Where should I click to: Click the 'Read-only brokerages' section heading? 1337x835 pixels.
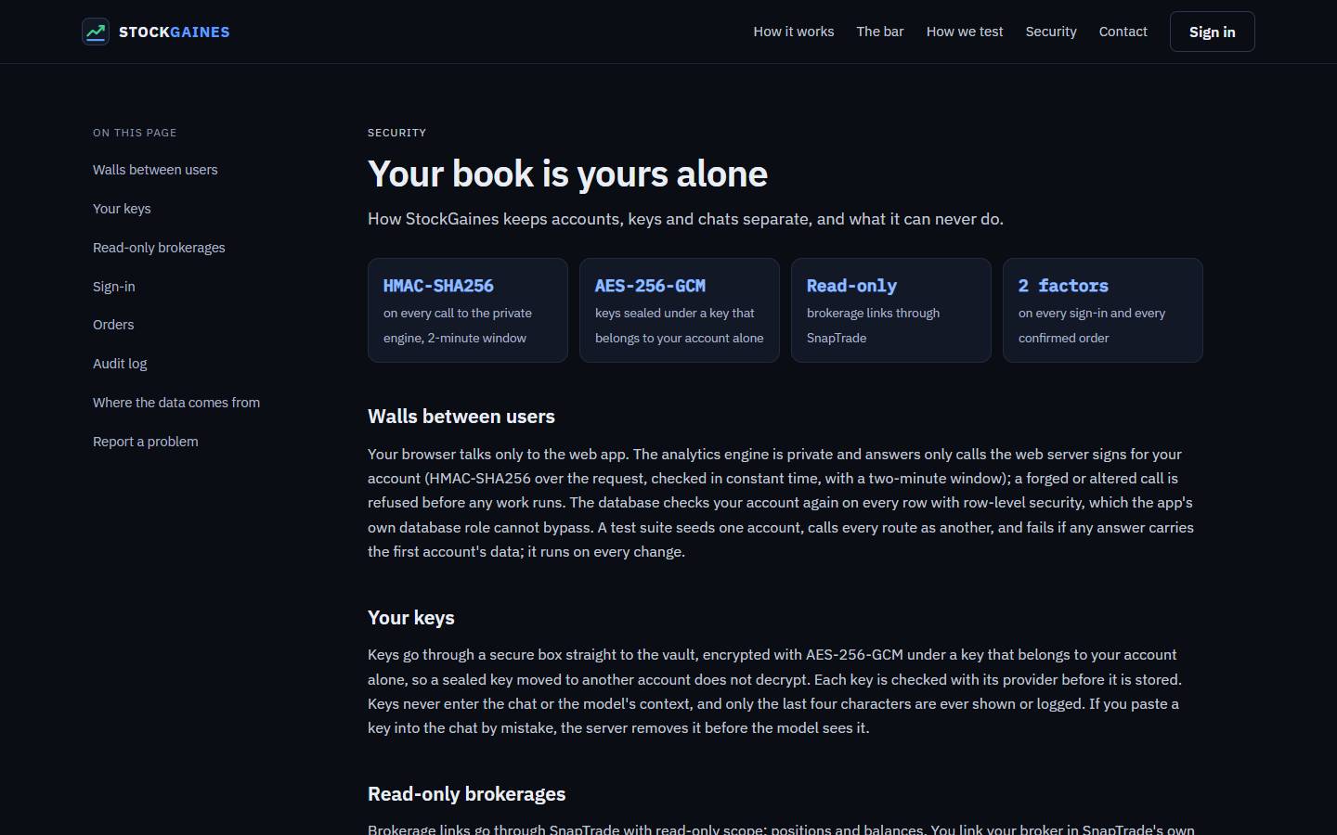point(467,794)
